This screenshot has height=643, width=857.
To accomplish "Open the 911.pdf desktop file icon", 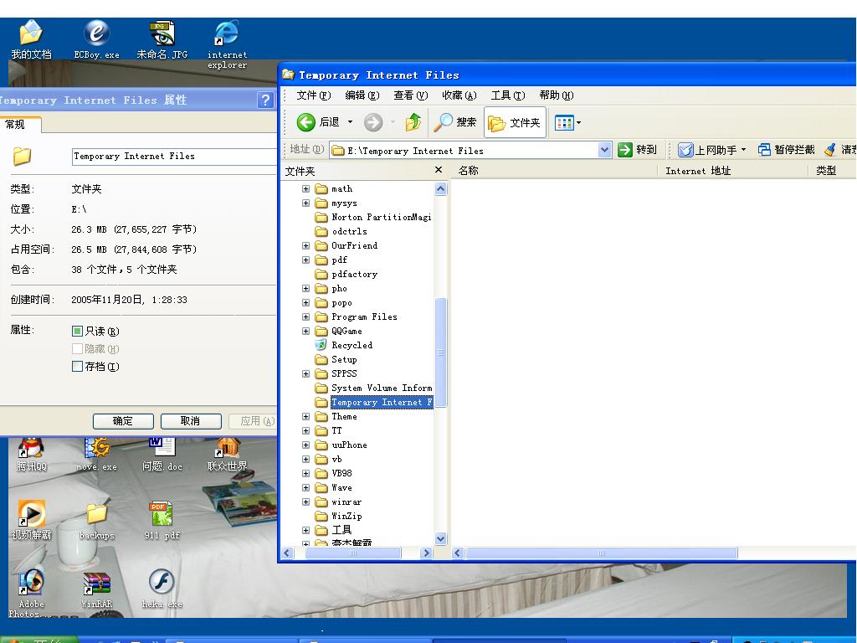I will (161, 514).
